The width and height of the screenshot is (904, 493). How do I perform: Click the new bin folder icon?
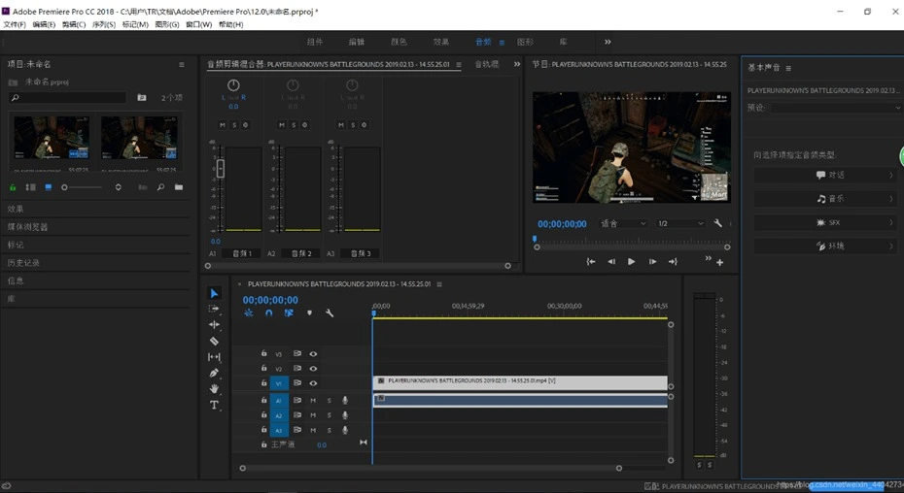(179, 187)
